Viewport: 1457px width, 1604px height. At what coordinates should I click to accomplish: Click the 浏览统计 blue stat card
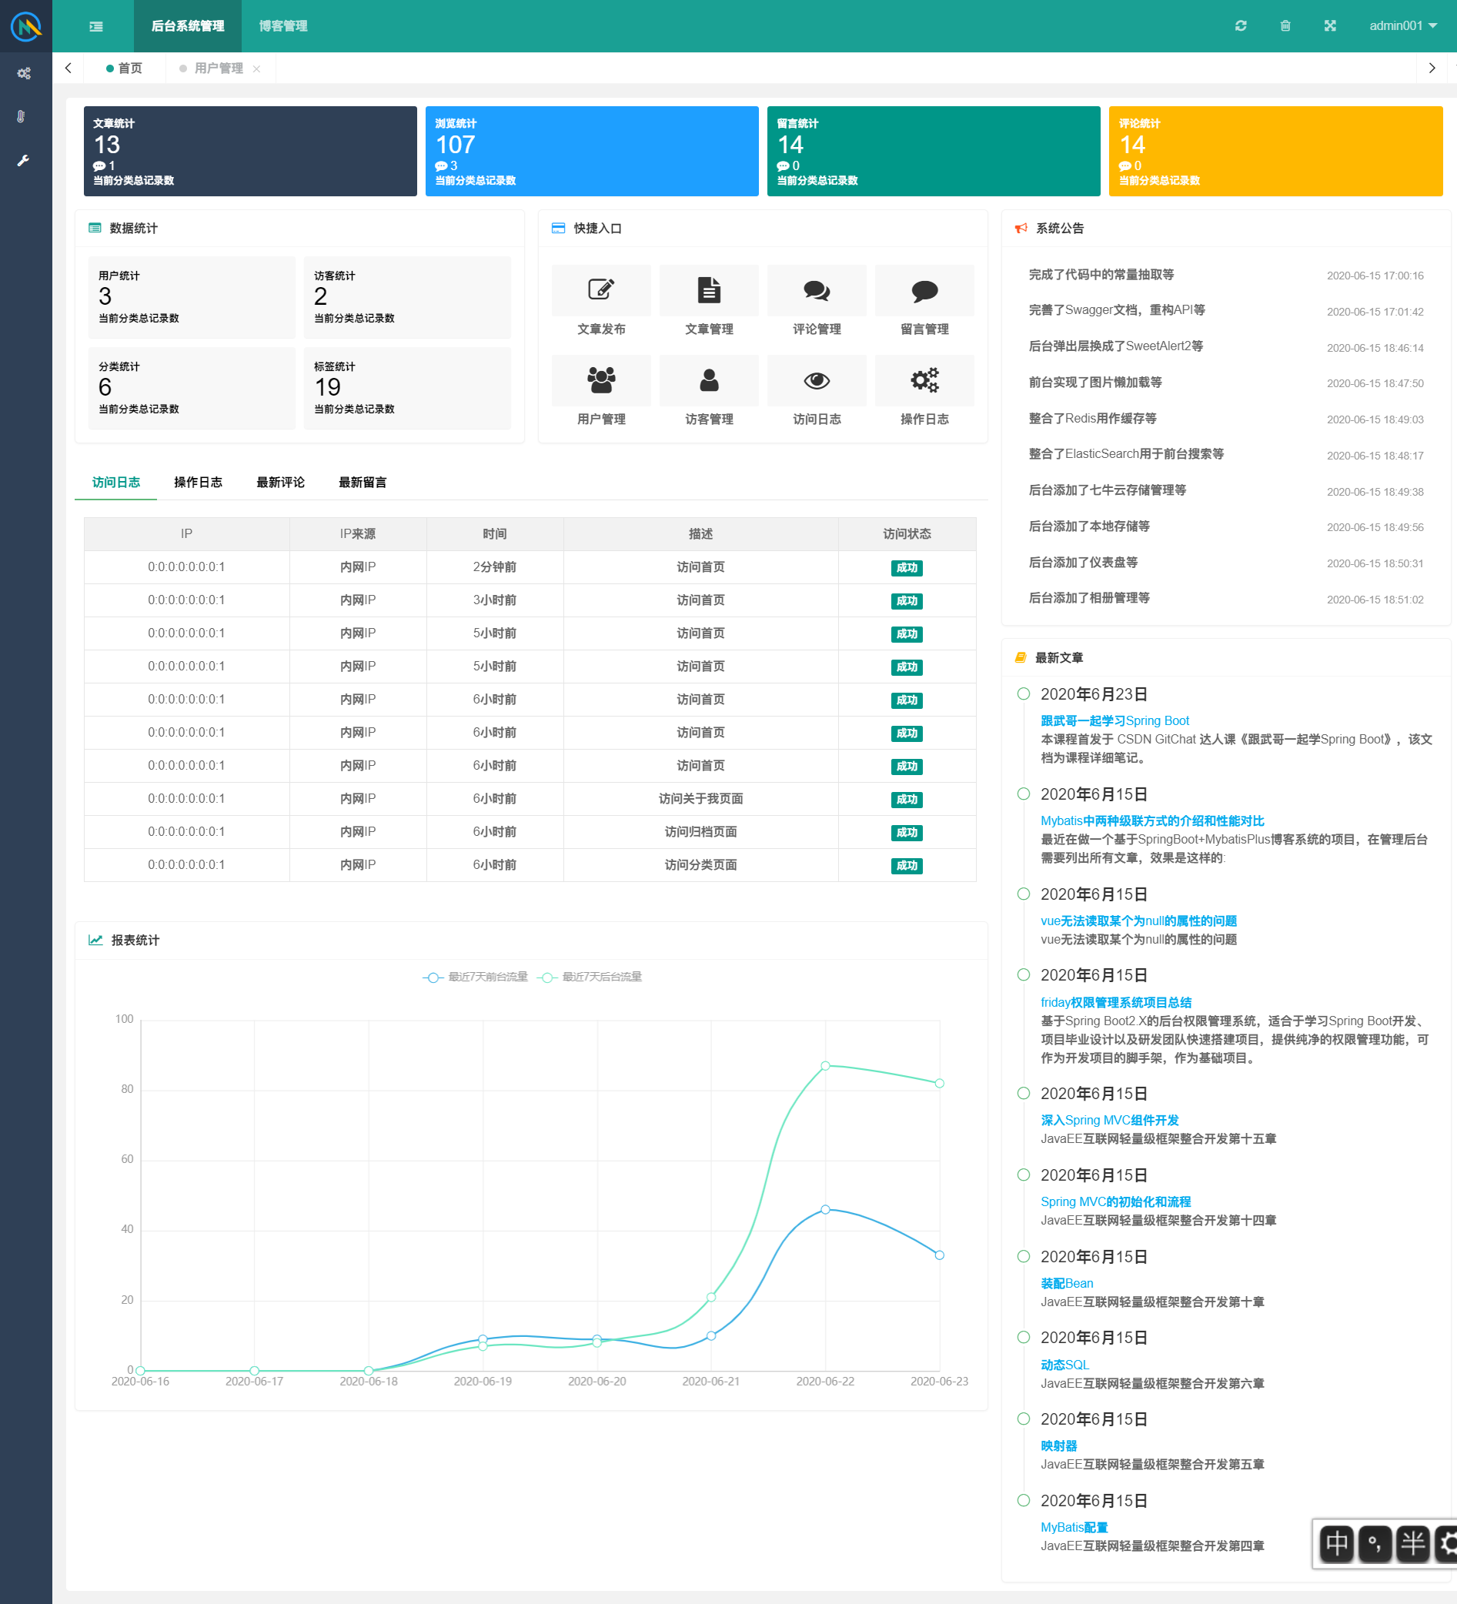pyautogui.click(x=592, y=151)
